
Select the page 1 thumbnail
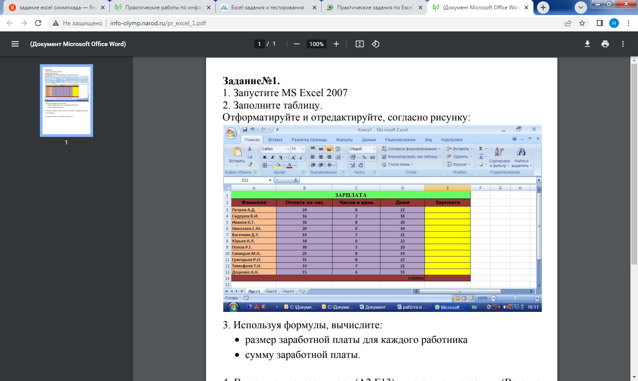(x=66, y=101)
